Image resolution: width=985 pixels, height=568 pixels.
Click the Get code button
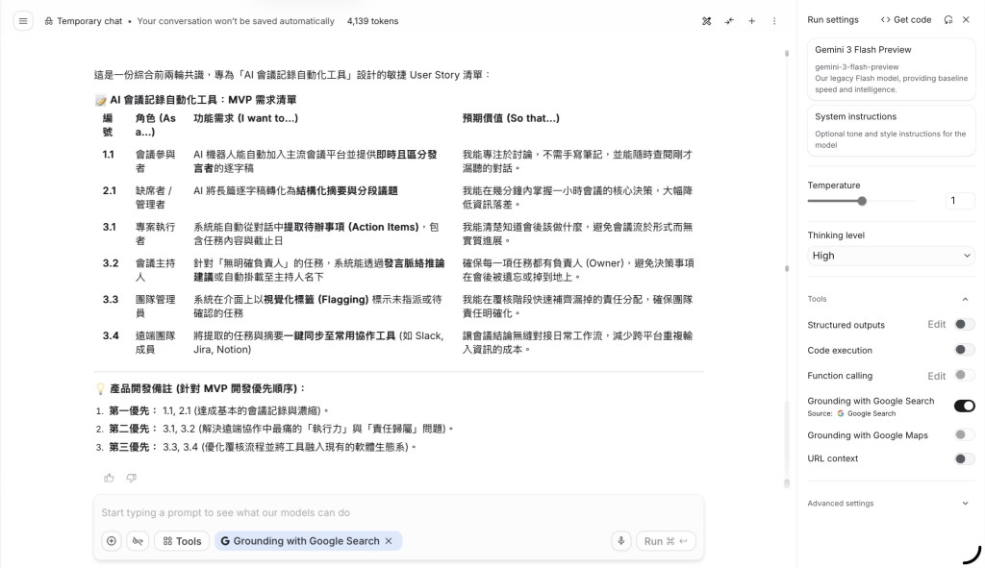[906, 20]
